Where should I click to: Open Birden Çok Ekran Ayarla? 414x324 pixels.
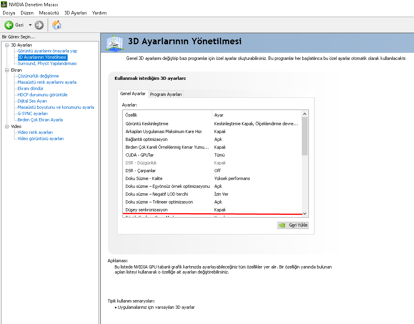coord(40,120)
